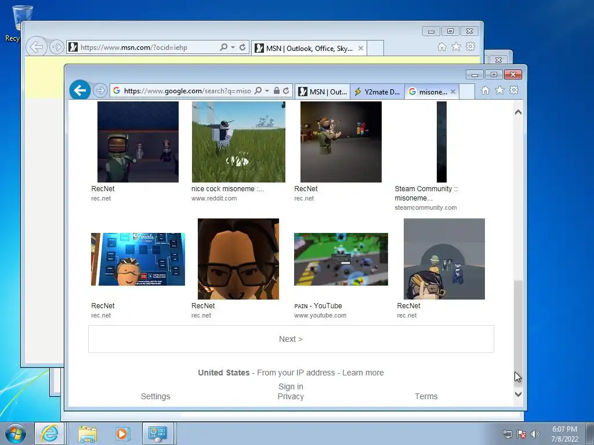Viewport: 594px width, 445px height.
Task: Open the Windows Start menu
Action: (16, 433)
